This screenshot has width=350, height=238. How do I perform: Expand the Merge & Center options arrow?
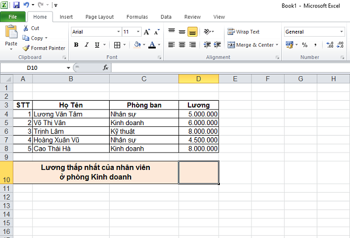coord(276,45)
